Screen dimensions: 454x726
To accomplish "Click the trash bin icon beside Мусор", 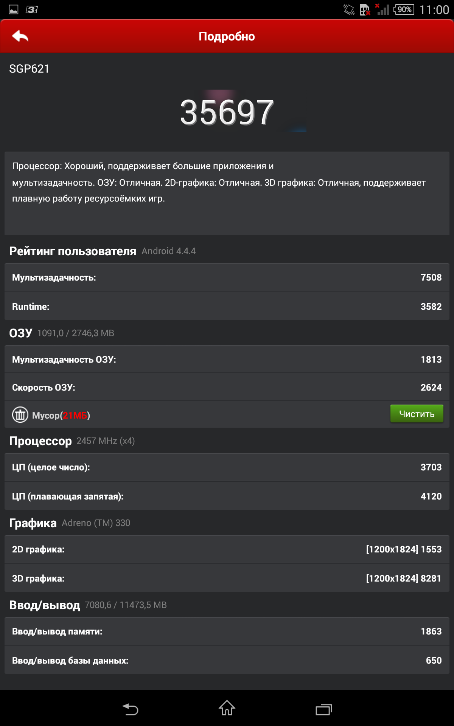I will [x=20, y=415].
